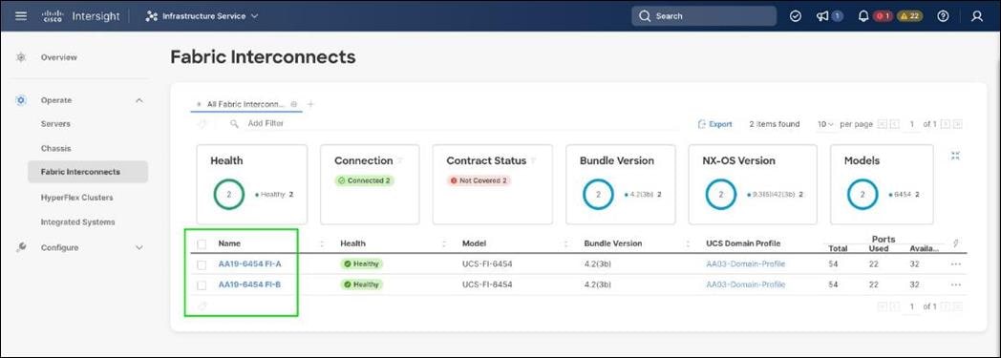Click the Configure wrench icon
The image size is (1001, 358).
click(21, 247)
